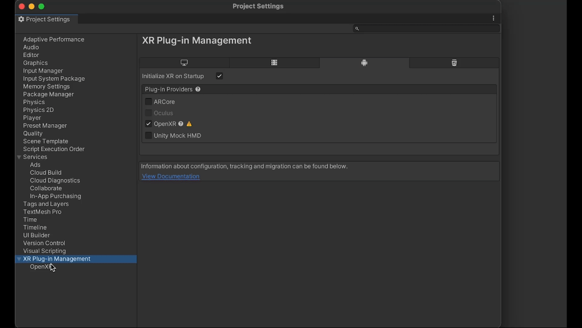Screen dimensions: 582x328
Task: Switch to the WebGL platform tab
Action: [454, 63]
